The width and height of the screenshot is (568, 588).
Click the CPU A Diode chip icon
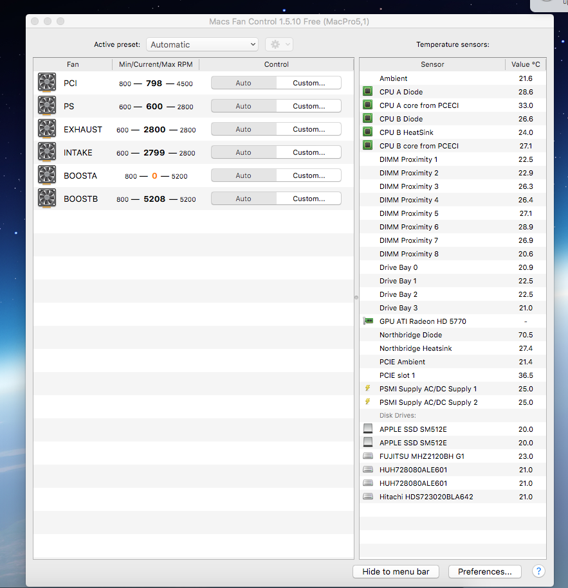click(x=368, y=91)
